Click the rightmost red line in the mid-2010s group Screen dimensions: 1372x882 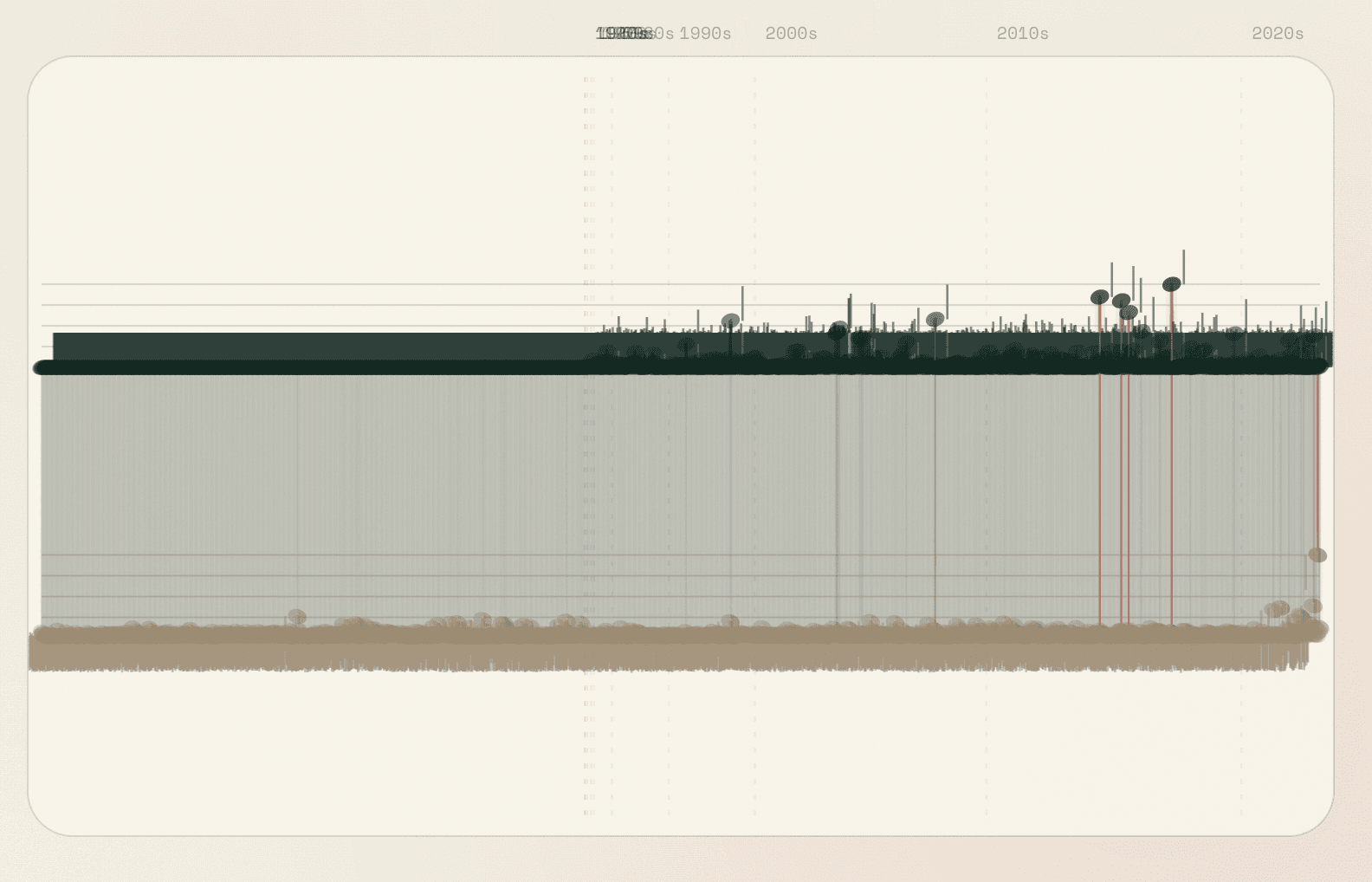click(1172, 485)
